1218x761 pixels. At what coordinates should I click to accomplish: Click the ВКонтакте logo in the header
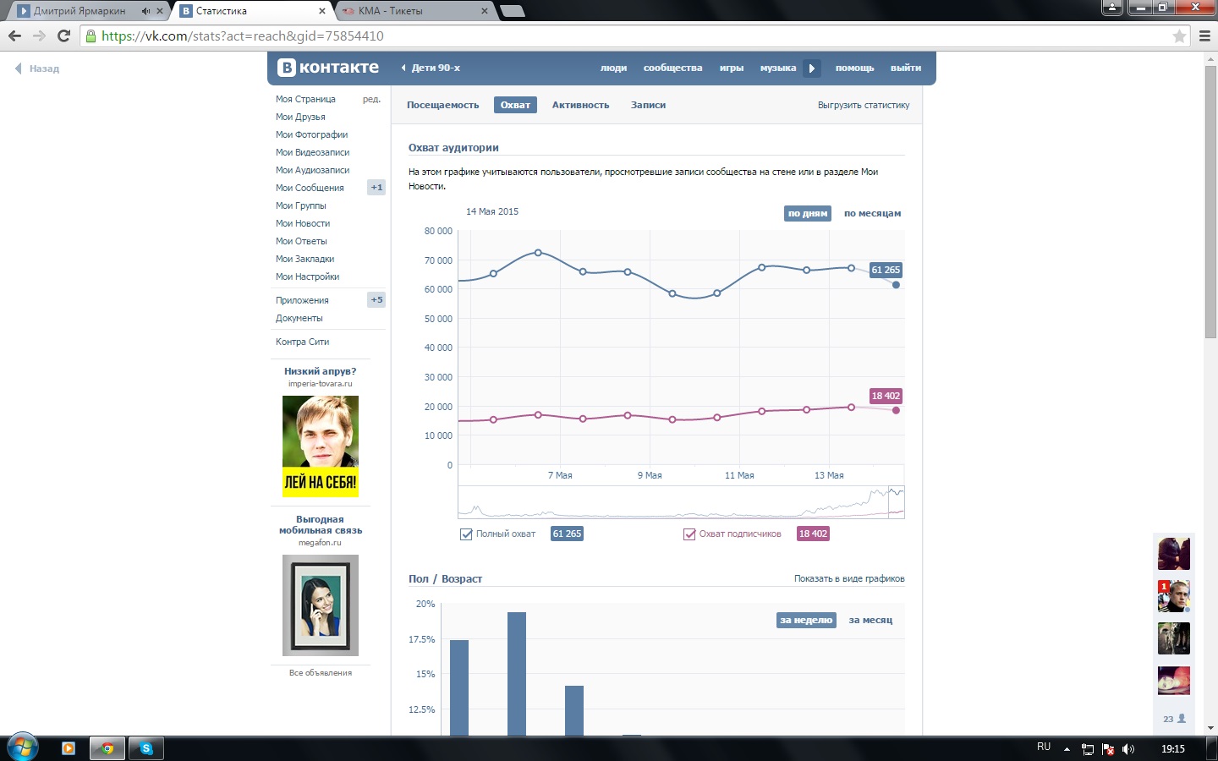click(x=329, y=68)
